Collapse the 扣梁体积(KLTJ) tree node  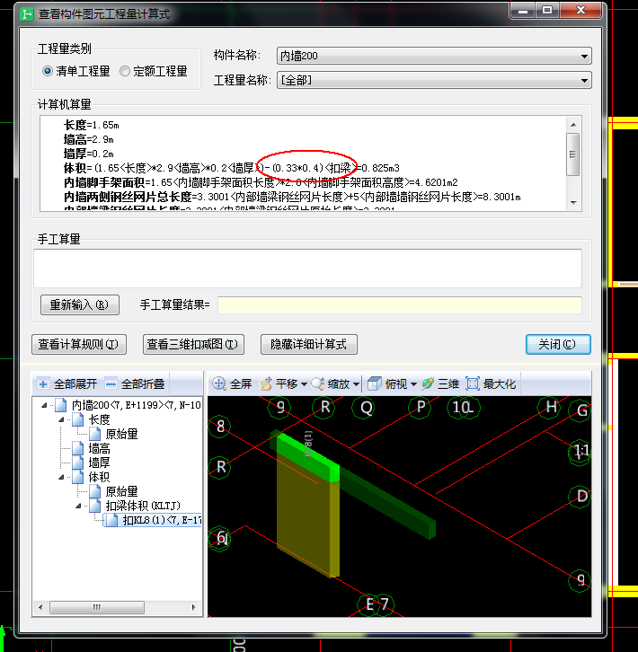click(x=78, y=506)
